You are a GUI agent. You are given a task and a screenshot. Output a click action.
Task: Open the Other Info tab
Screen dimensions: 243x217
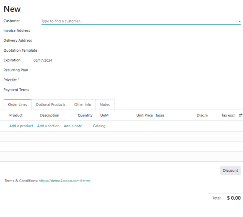(x=82, y=105)
